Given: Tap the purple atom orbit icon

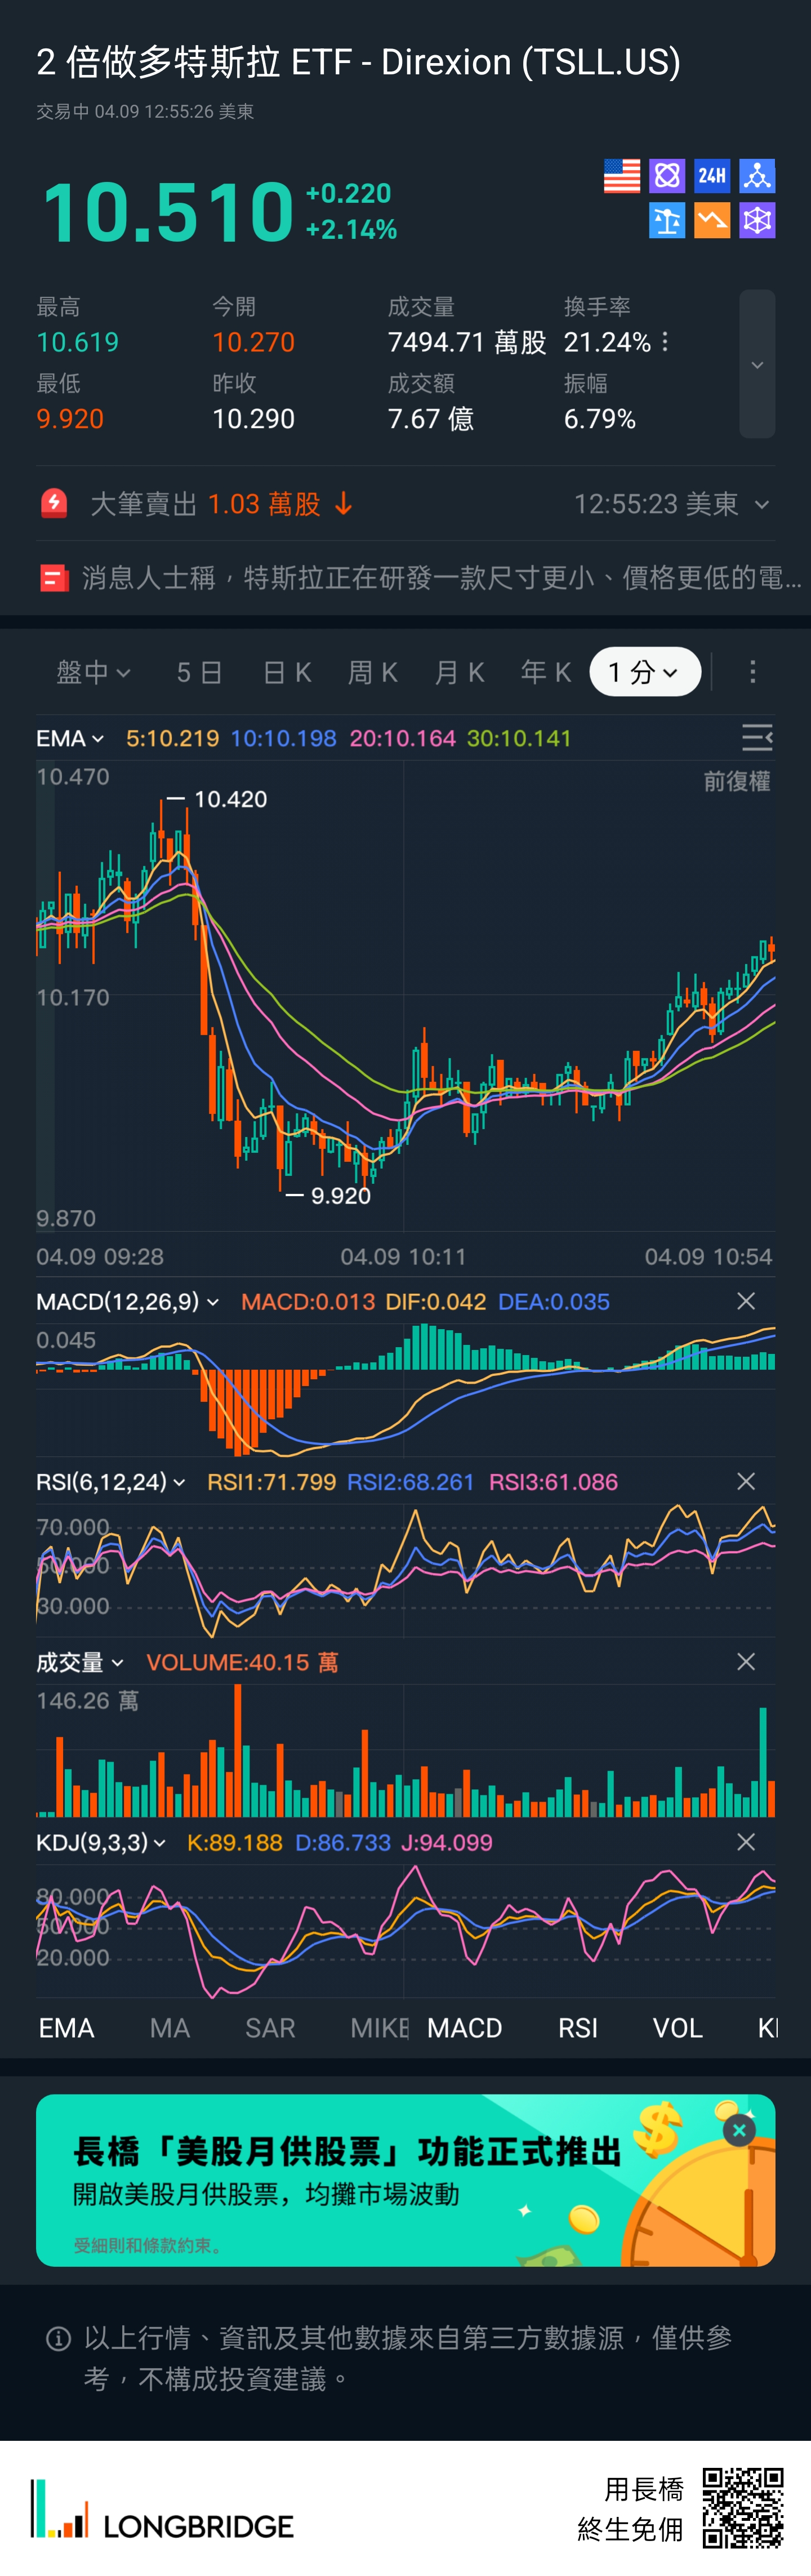Looking at the screenshot, I should [666, 176].
